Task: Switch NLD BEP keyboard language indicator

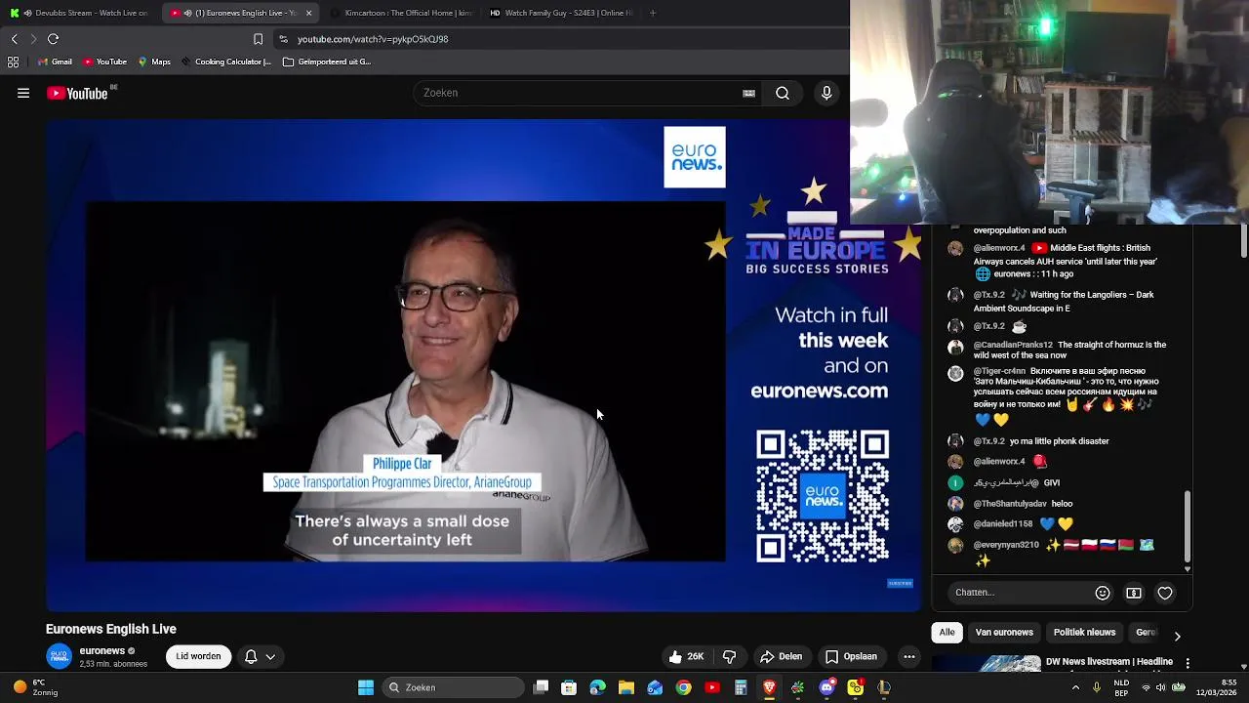Action: coord(1122,687)
